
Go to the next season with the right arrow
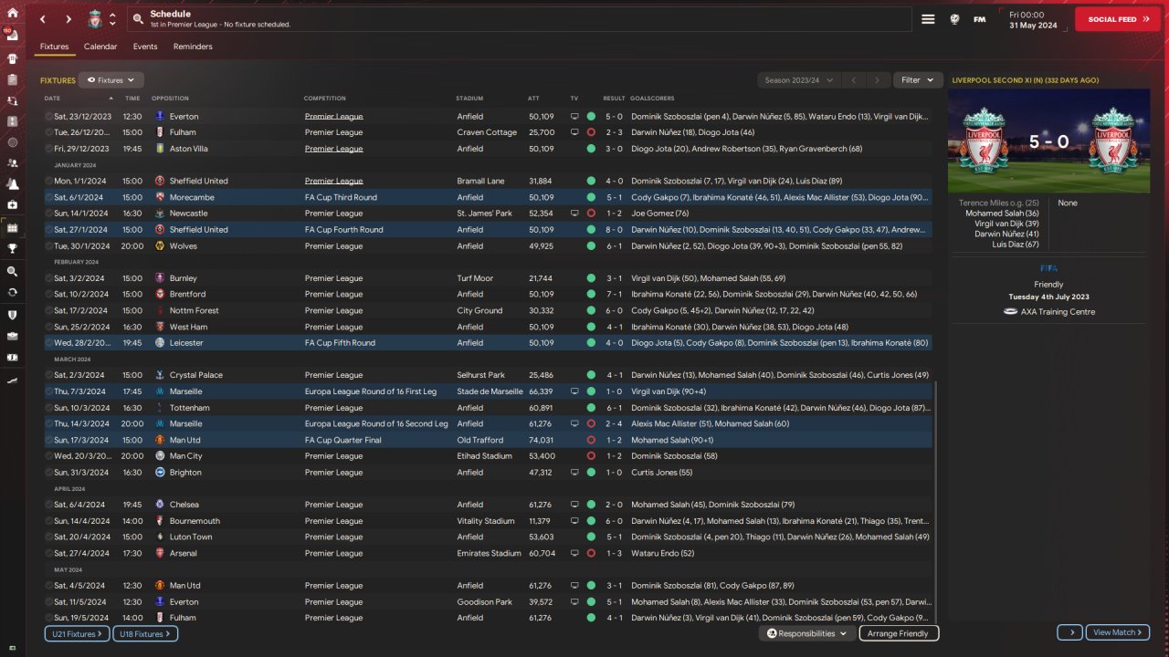(878, 80)
